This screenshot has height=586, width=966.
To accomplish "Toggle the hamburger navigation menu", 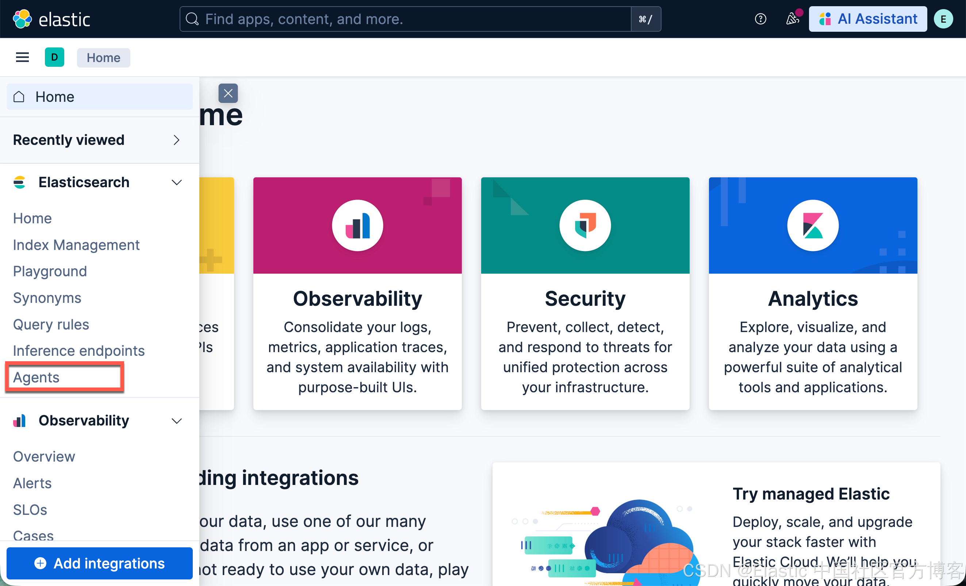I will (x=22, y=58).
